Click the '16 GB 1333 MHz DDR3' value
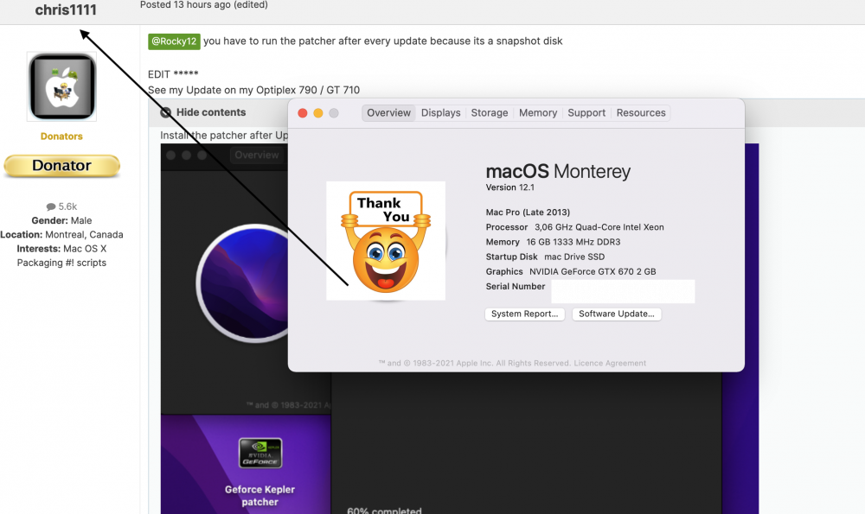This screenshot has height=514, width=865. [573, 242]
